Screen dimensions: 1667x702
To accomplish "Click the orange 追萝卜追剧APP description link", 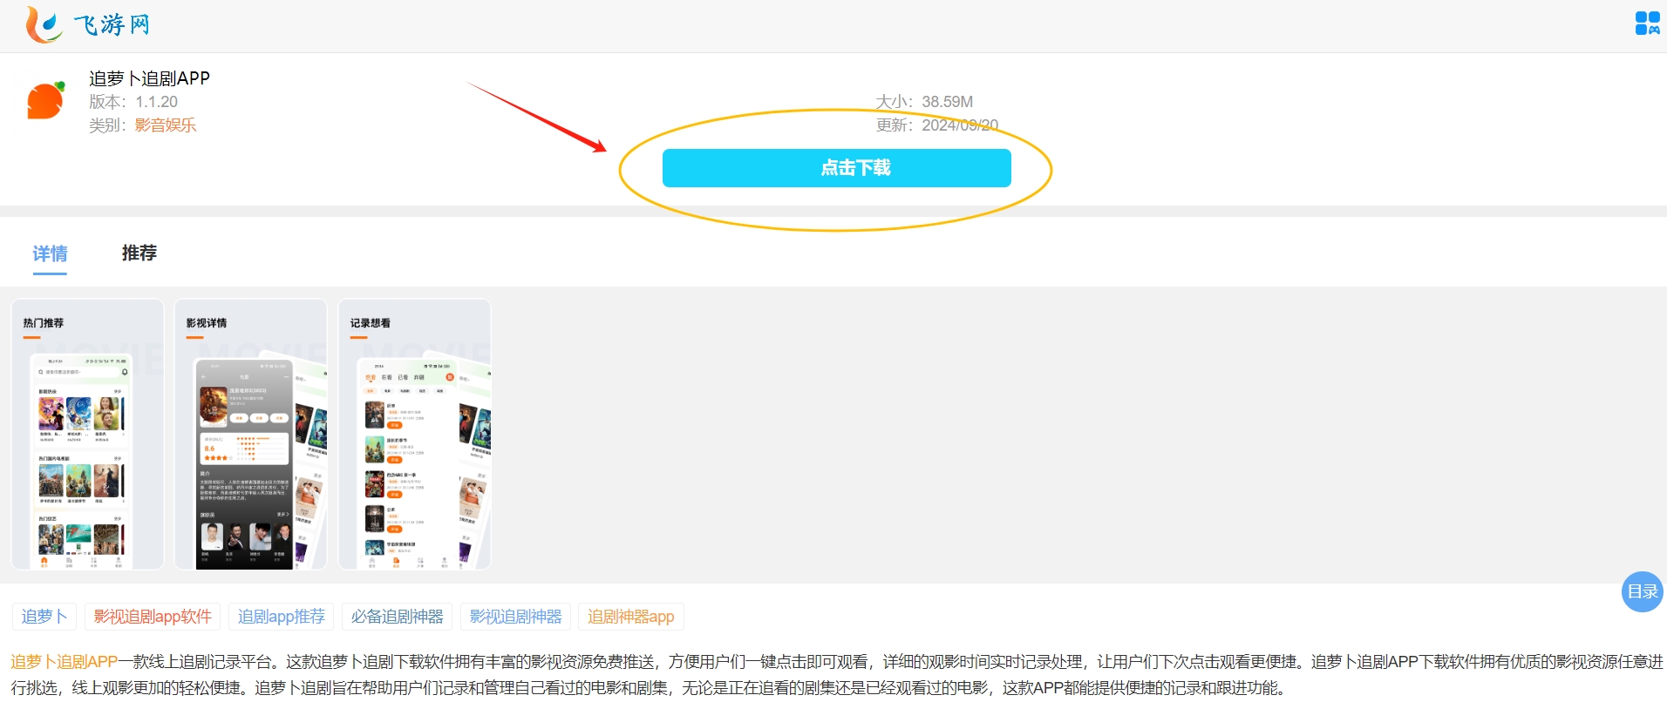I will point(65,662).
